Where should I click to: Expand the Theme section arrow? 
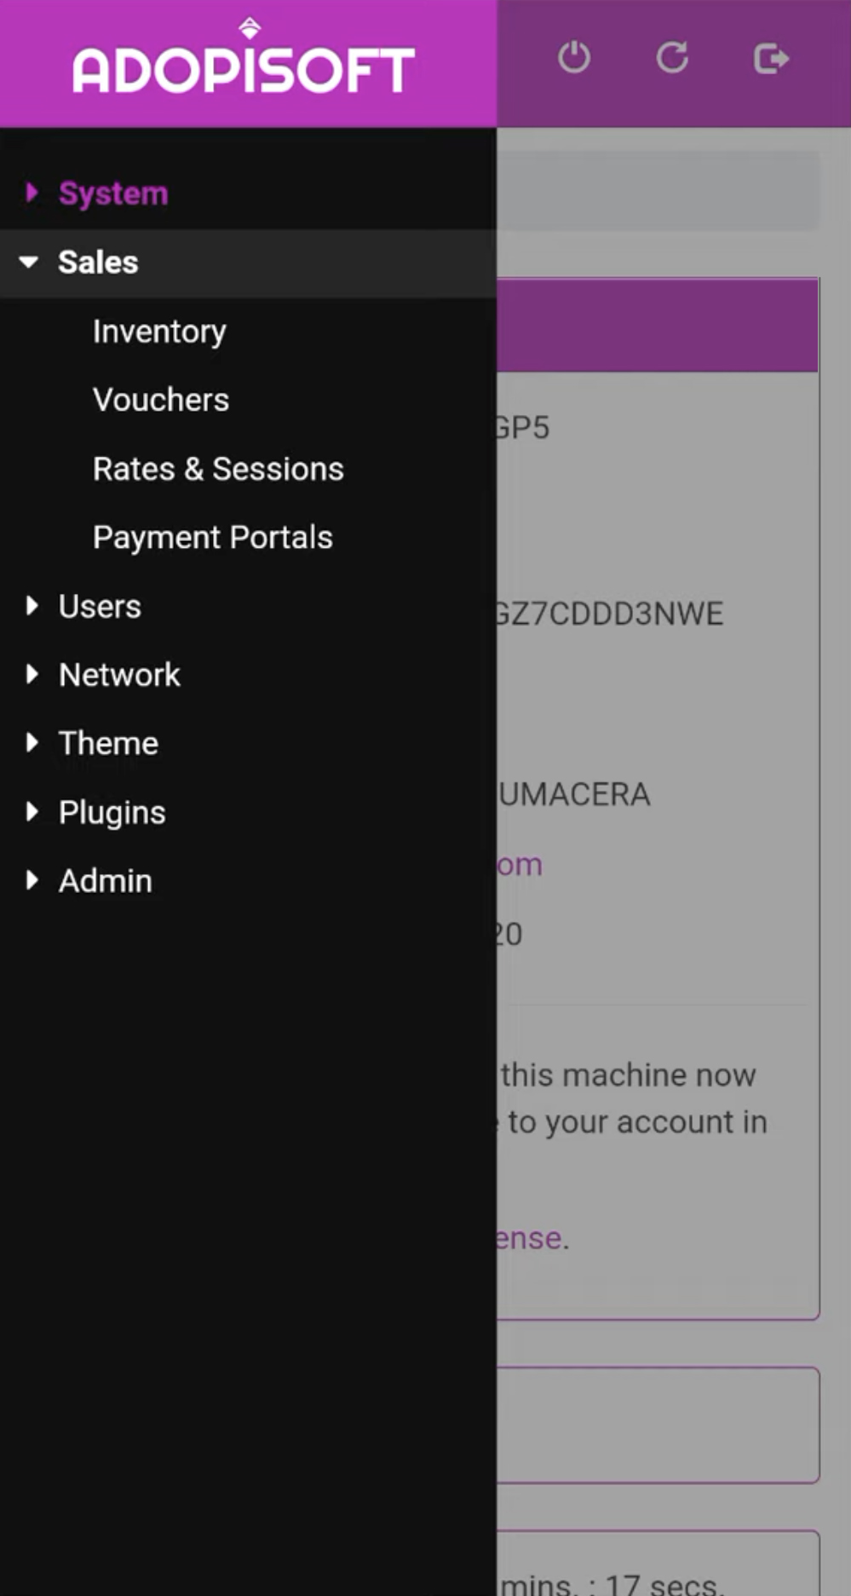click(32, 742)
